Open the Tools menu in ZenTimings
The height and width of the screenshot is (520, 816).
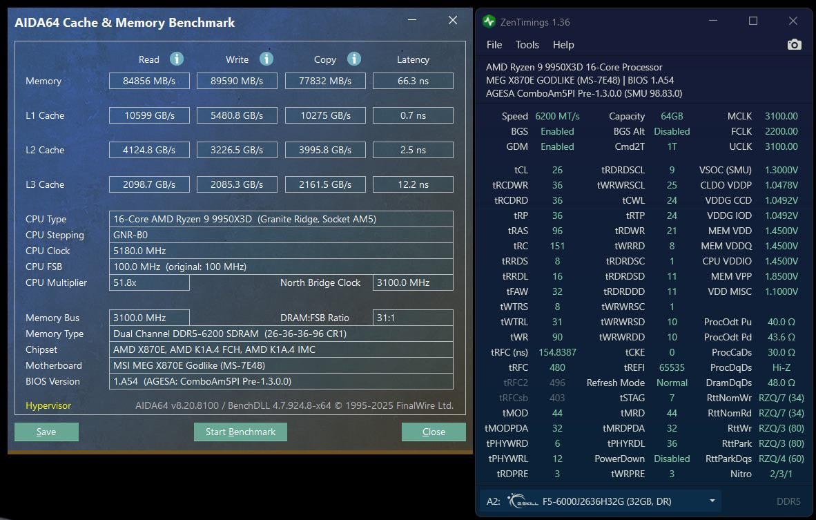click(x=527, y=45)
